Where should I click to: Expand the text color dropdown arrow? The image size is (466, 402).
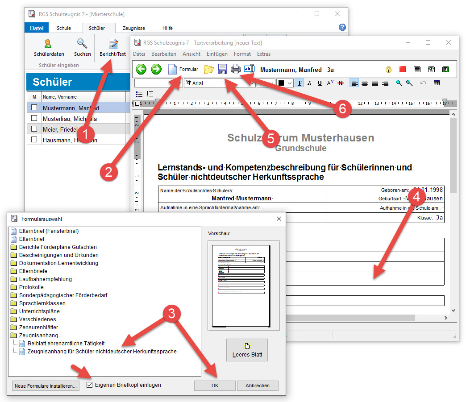point(290,83)
